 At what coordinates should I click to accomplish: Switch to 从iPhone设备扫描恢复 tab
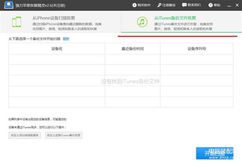60,22
